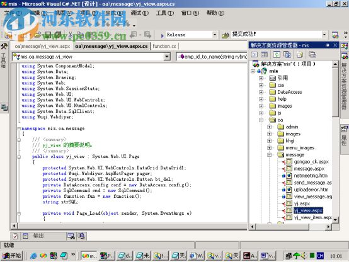Select yj.aspx in the tree

tap(302, 203)
